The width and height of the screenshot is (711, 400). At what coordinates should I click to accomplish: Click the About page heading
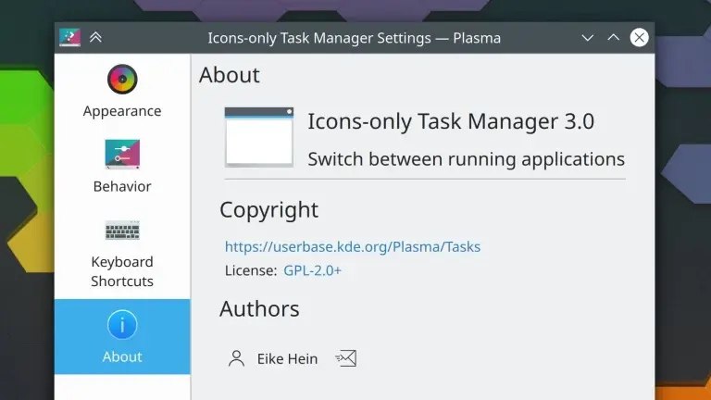pyautogui.click(x=230, y=75)
